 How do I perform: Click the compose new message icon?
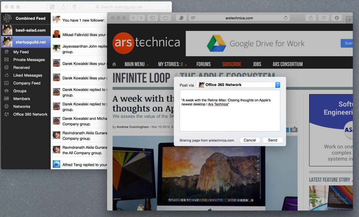[x=52, y=7]
